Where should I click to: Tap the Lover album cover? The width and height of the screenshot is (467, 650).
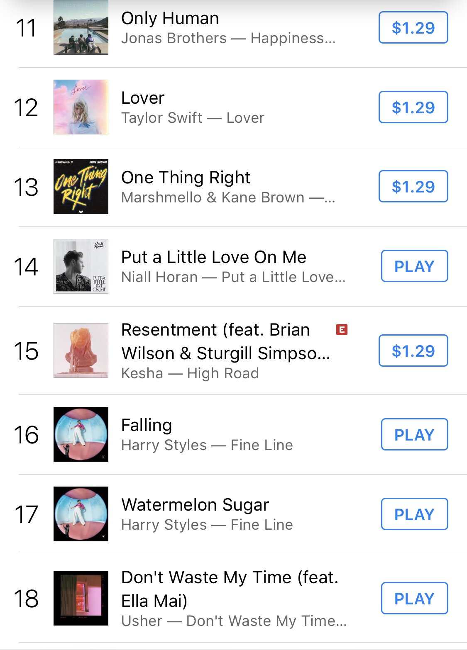(81, 107)
